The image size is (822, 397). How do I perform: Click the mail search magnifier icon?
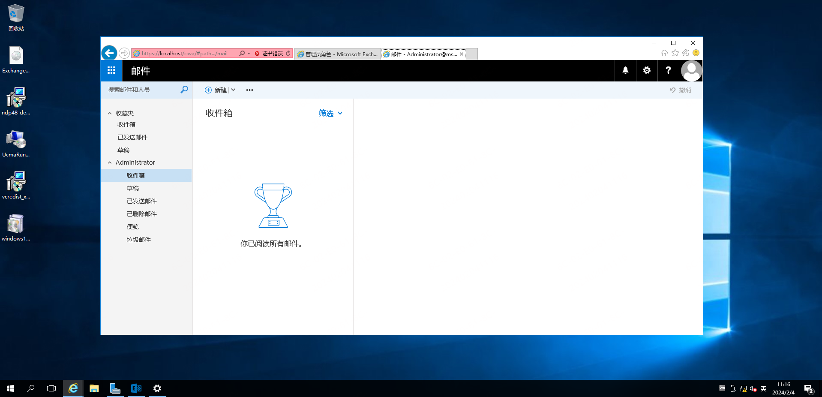[184, 90]
